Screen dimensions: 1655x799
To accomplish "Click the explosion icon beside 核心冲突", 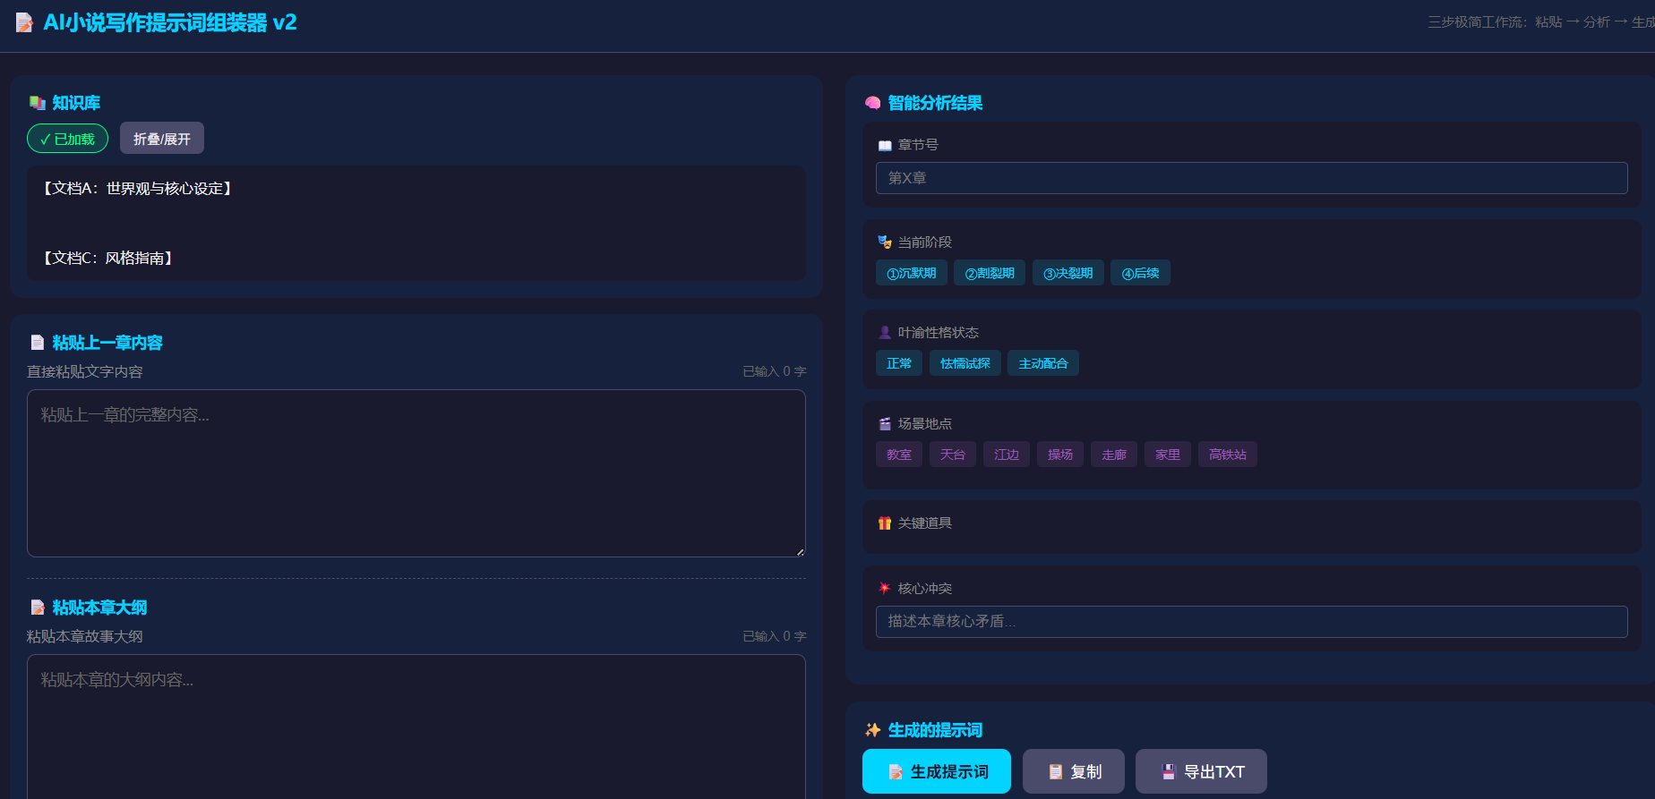I will point(885,588).
